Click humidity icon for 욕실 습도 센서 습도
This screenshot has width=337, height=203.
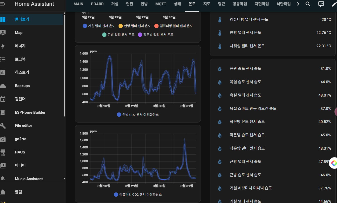(220, 82)
